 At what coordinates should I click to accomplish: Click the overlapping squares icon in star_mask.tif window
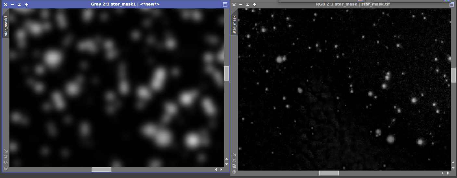pos(234,166)
